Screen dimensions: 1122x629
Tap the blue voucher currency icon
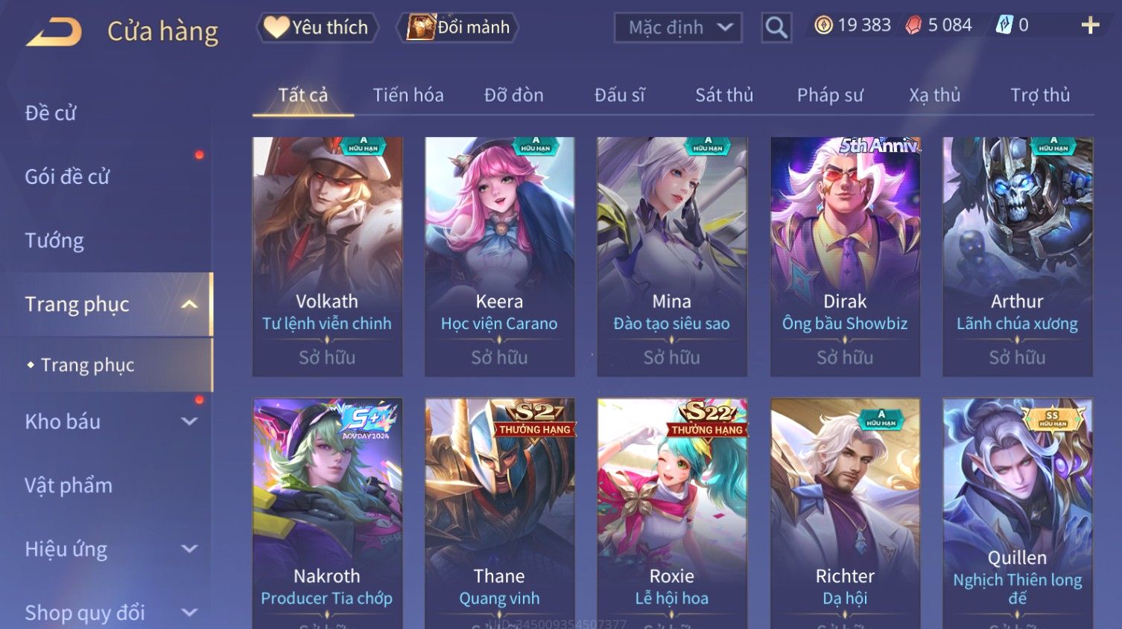tap(1004, 26)
